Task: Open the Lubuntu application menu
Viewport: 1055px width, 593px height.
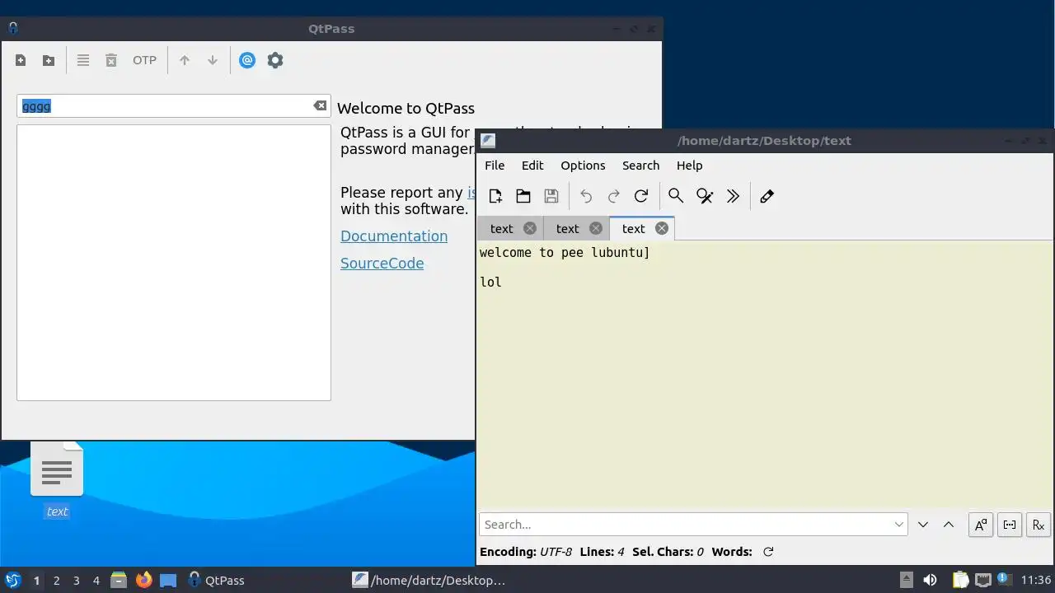Action: pyautogui.click(x=12, y=580)
